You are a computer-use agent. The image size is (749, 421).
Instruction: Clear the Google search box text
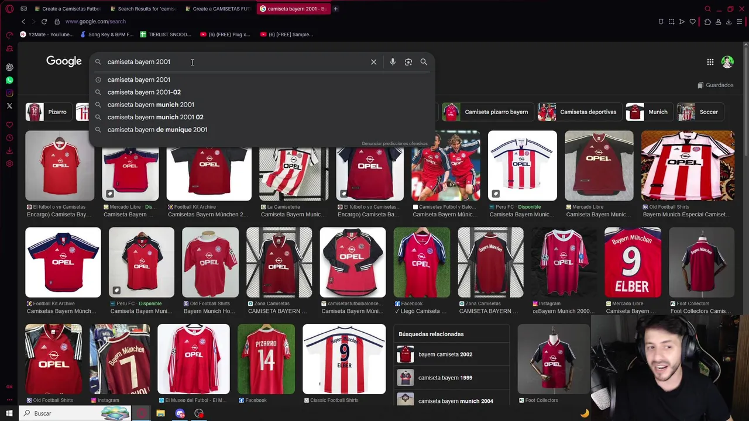tap(373, 62)
